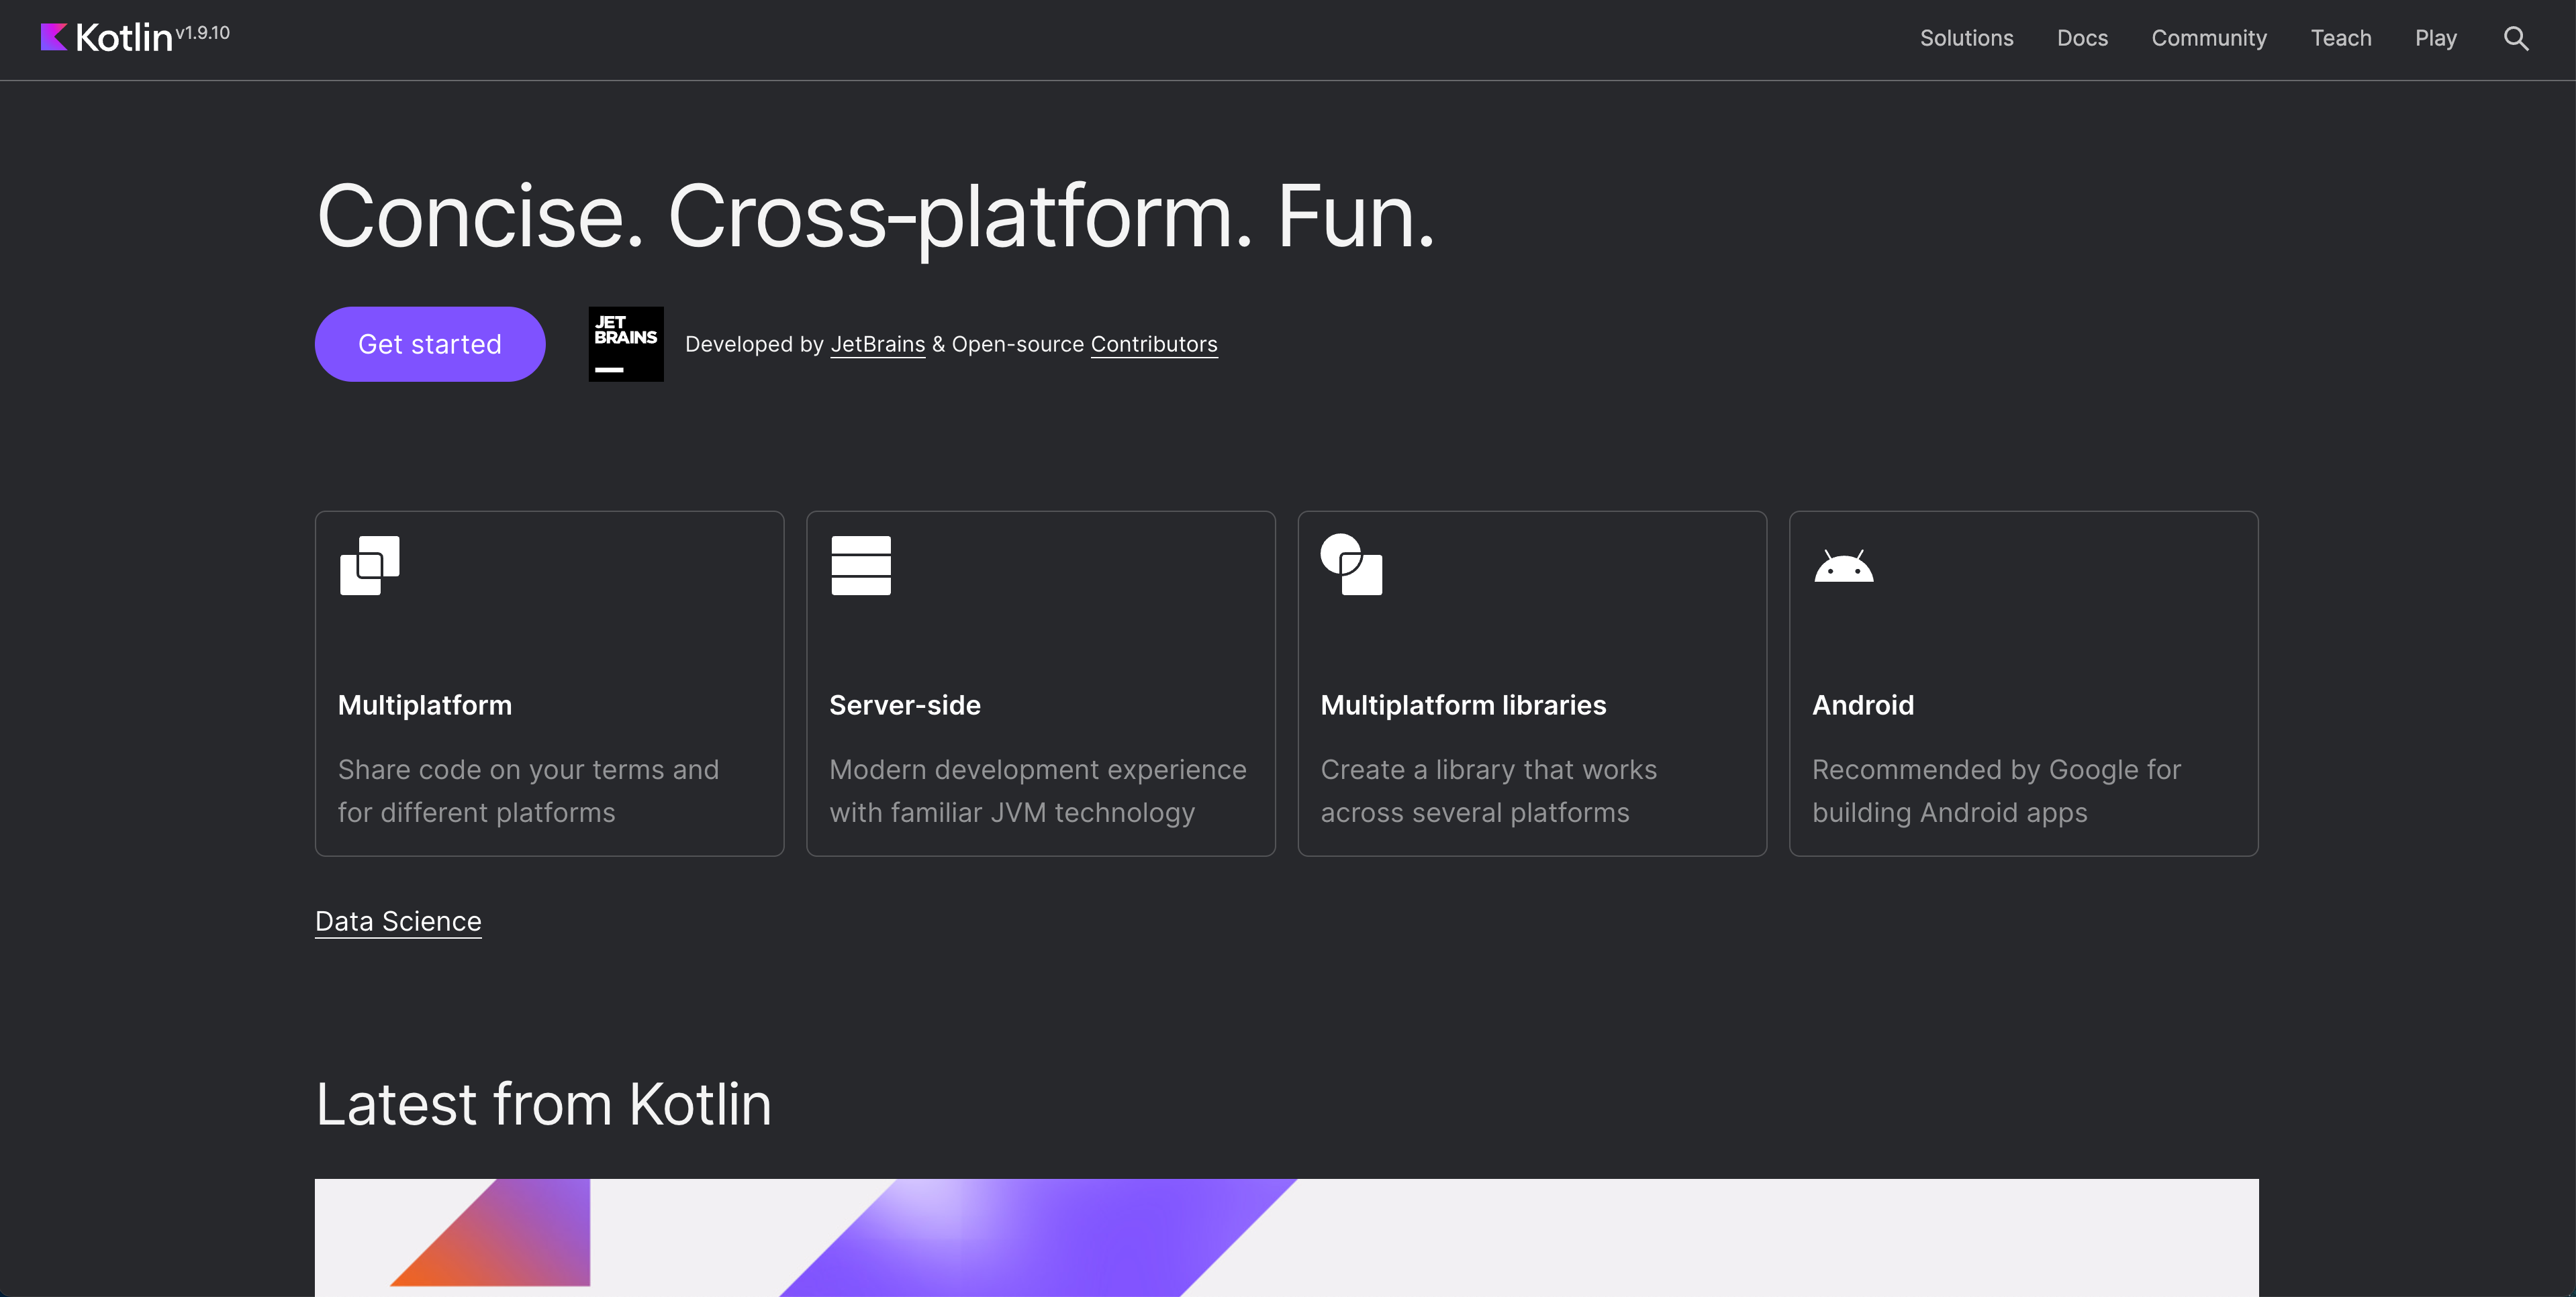
Task: Open the Contributors link
Action: coord(1153,344)
